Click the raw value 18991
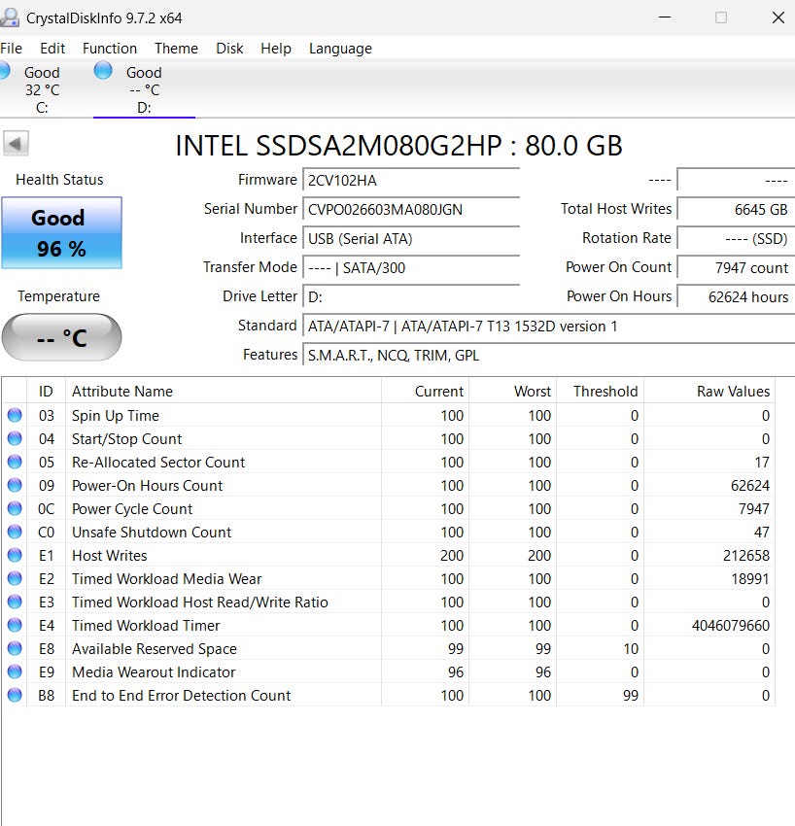 [750, 578]
